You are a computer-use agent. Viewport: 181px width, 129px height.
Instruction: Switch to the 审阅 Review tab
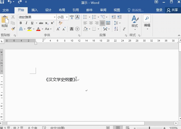coord(103,10)
